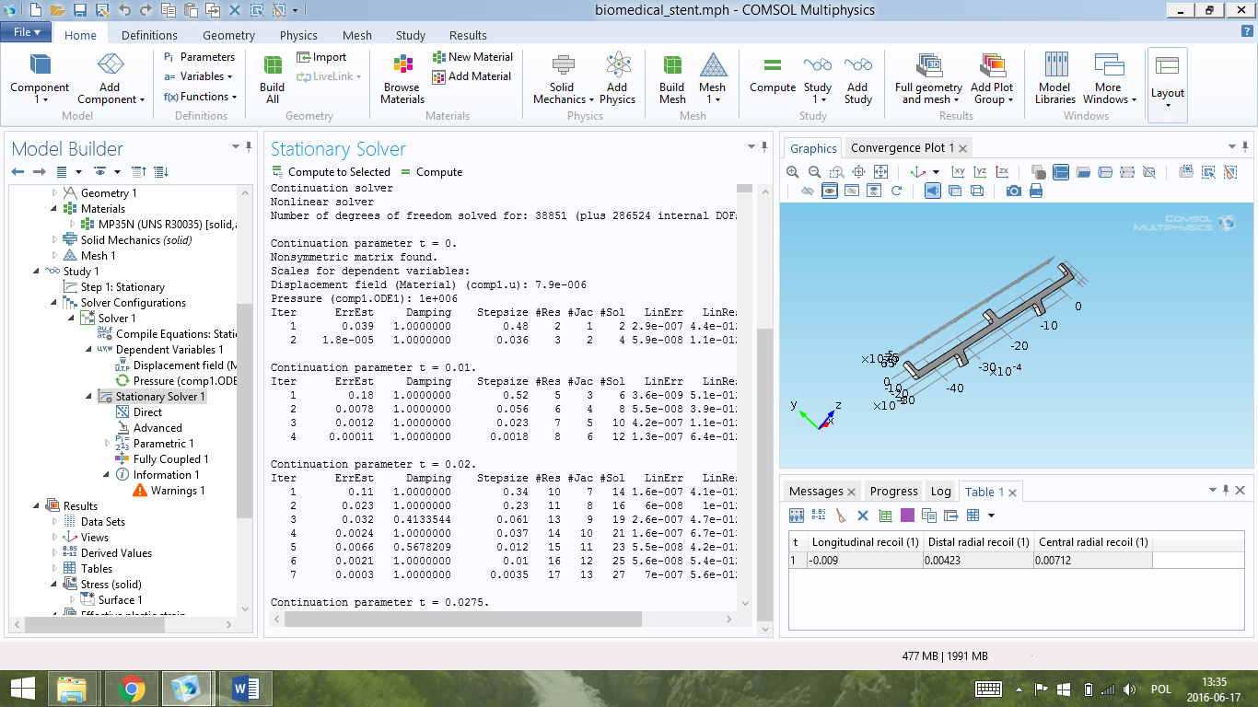Image resolution: width=1258 pixels, height=707 pixels.
Task: Open Variables dropdown in ribbon
Action: pos(198,76)
